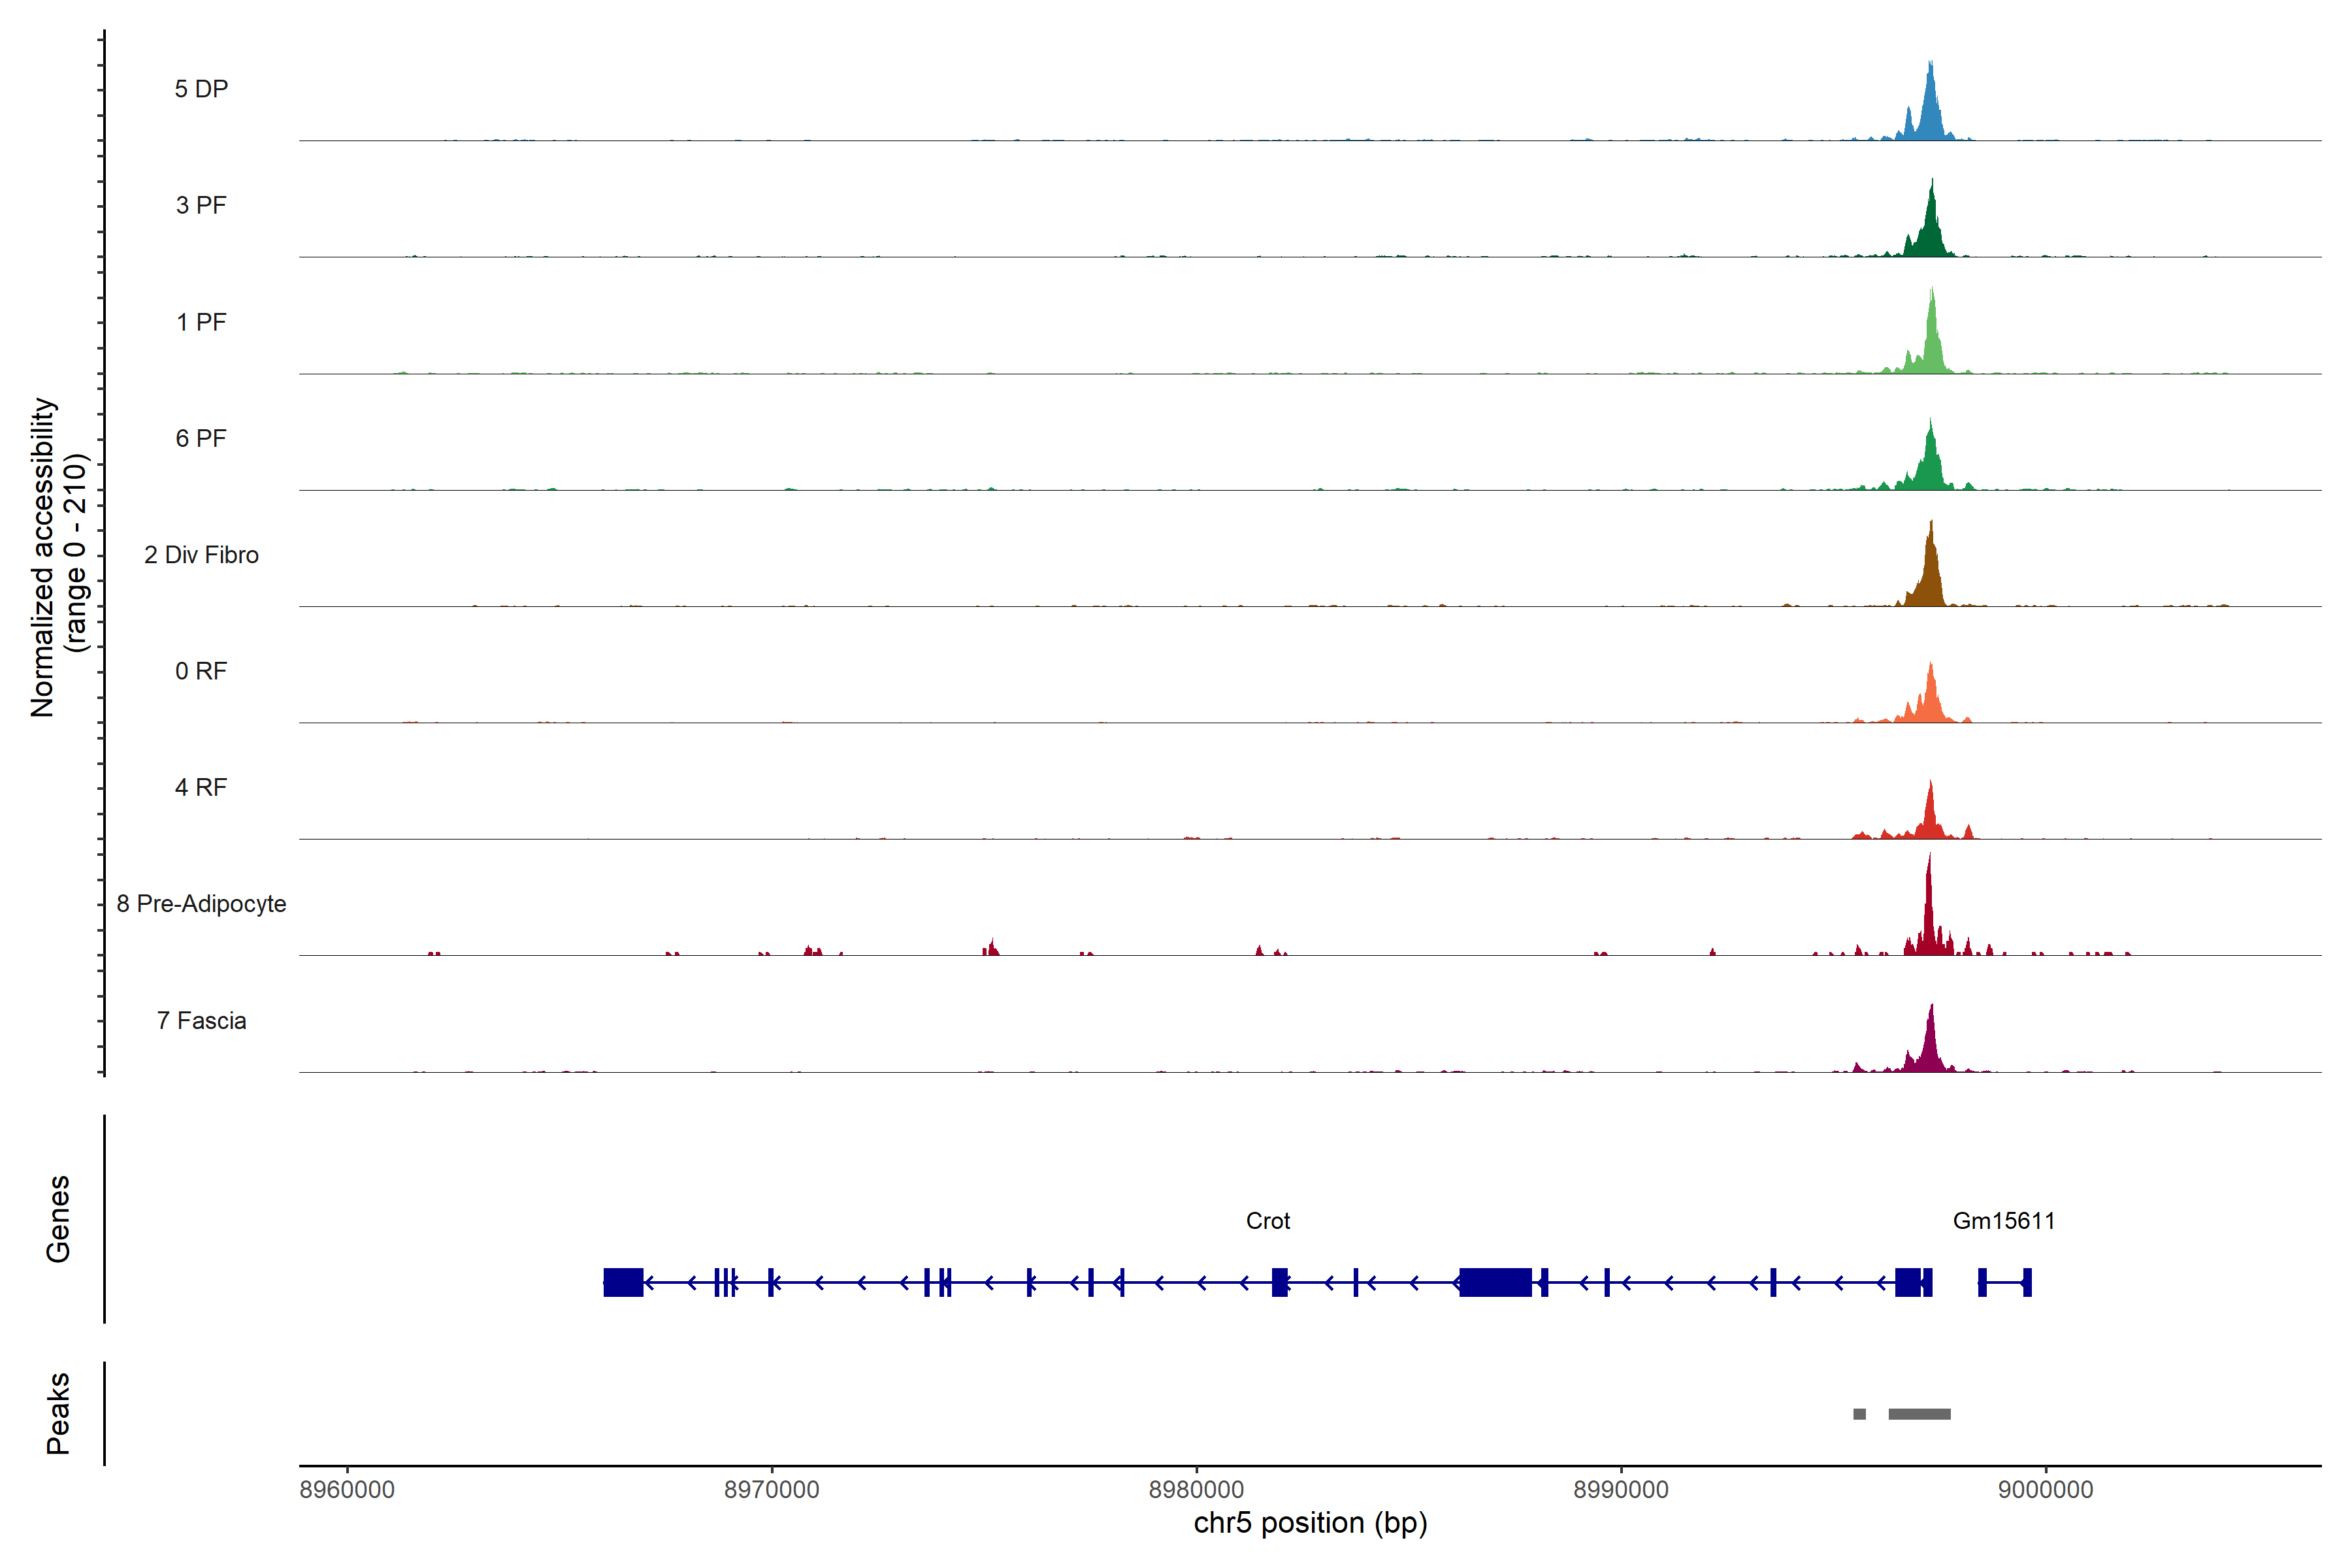Click the 3 PF track label
2352x1568 pixels.
pyautogui.click(x=201, y=205)
